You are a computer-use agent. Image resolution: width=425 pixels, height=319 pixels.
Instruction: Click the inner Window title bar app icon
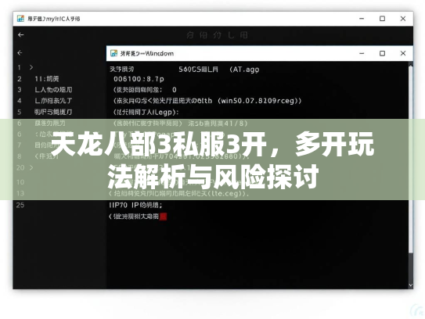[113, 53]
